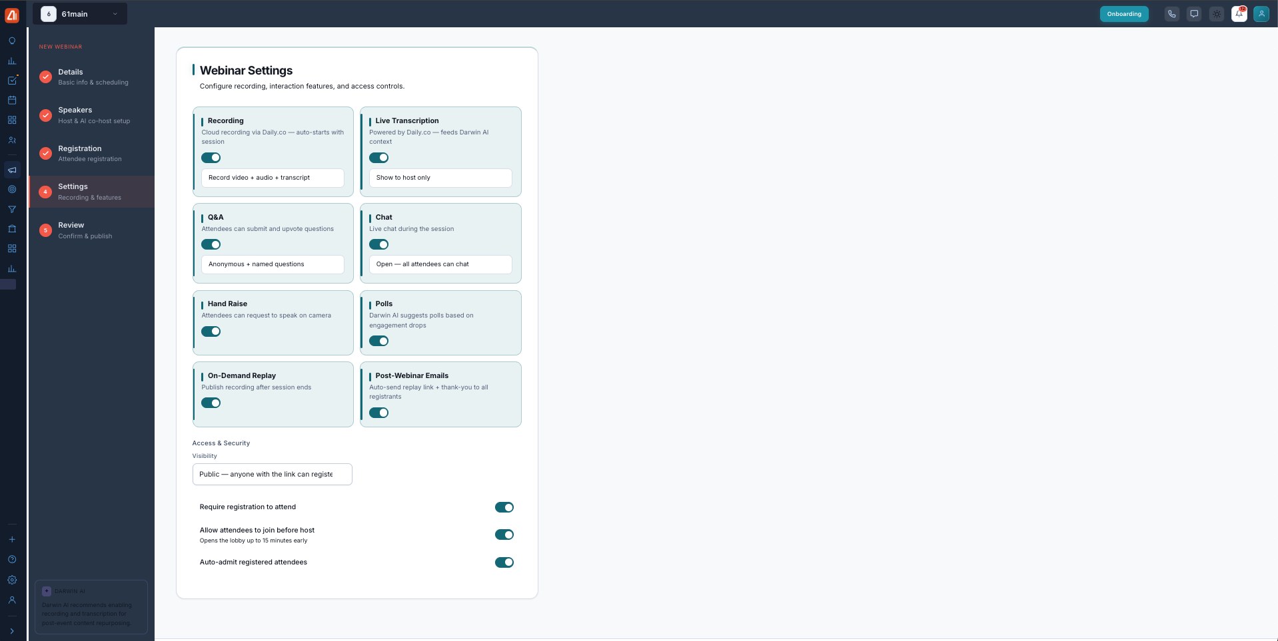This screenshot has height=641, width=1278.
Task: Open the help question-mark icon in sidebar
Action: point(12,560)
